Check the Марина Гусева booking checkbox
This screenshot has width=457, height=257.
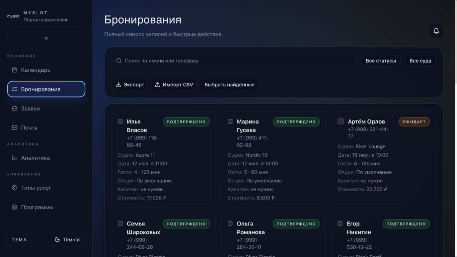[x=230, y=122]
